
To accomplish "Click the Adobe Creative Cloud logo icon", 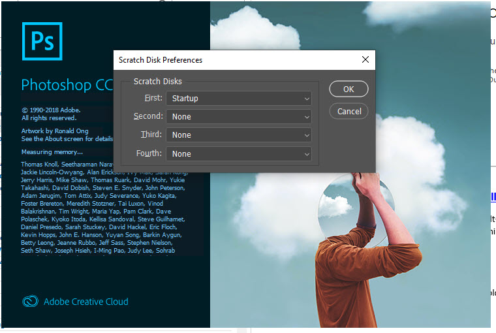I will click(x=31, y=301).
